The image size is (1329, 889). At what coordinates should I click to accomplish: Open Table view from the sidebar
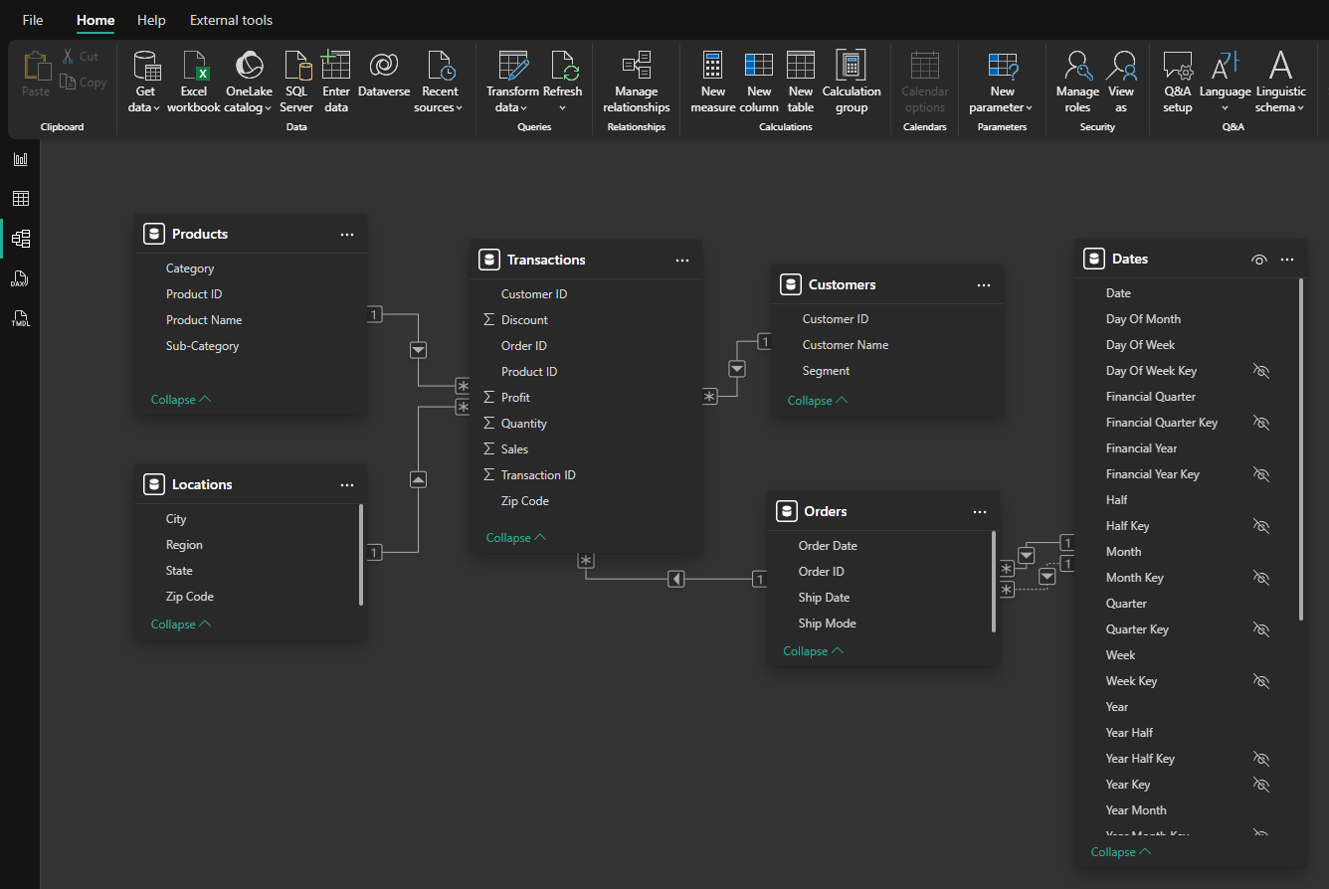20,198
